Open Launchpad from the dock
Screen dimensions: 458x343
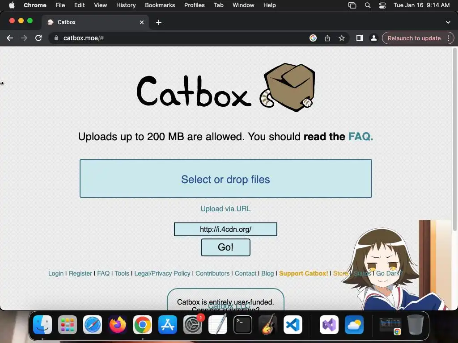[x=68, y=325]
